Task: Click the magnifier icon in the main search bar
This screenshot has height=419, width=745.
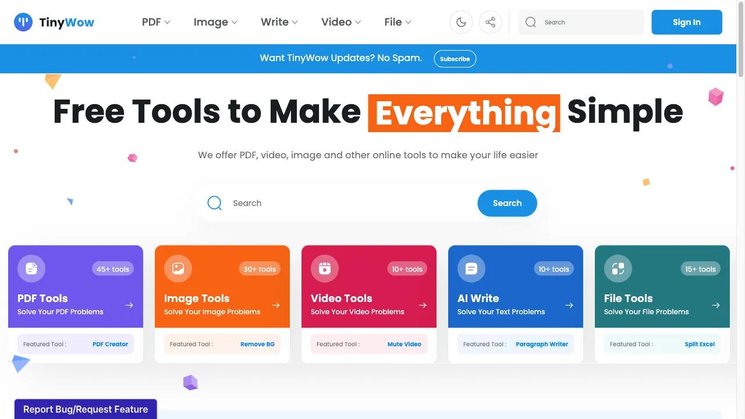Action: (x=215, y=203)
